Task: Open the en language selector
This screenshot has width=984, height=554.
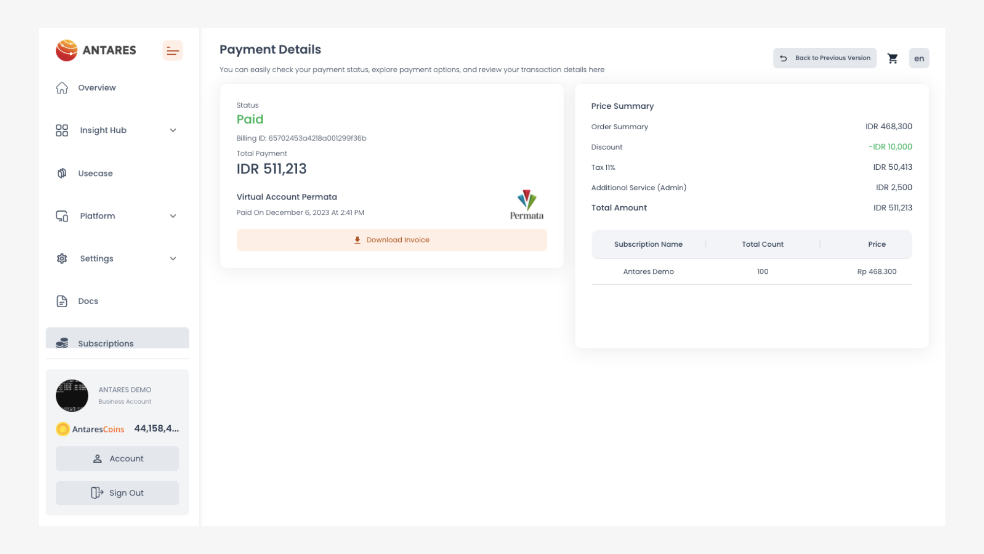Action: point(919,58)
